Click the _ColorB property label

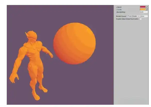[x=119, y=9]
